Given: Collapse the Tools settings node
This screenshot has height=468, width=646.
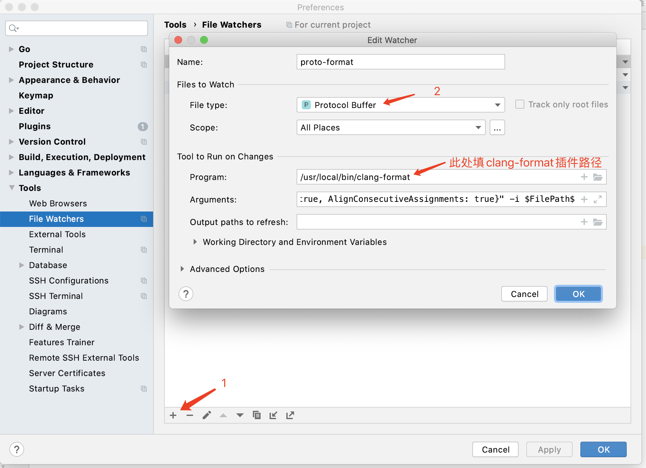Looking at the screenshot, I should tap(12, 188).
